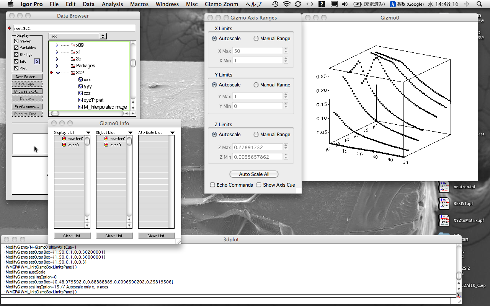Expand the x09 folder triangle
The width and height of the screenshot is (490, 306).
[x=57, y=45]
